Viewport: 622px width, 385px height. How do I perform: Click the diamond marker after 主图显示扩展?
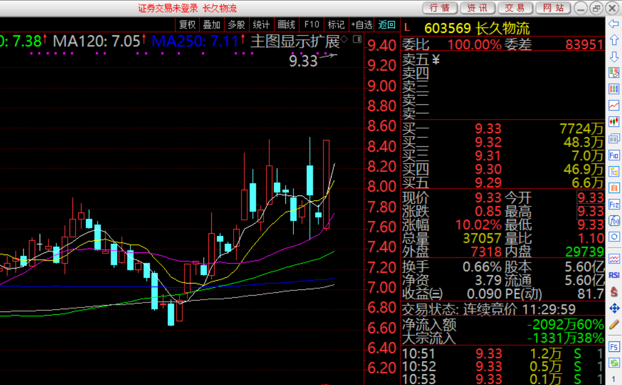pos(344,39)
